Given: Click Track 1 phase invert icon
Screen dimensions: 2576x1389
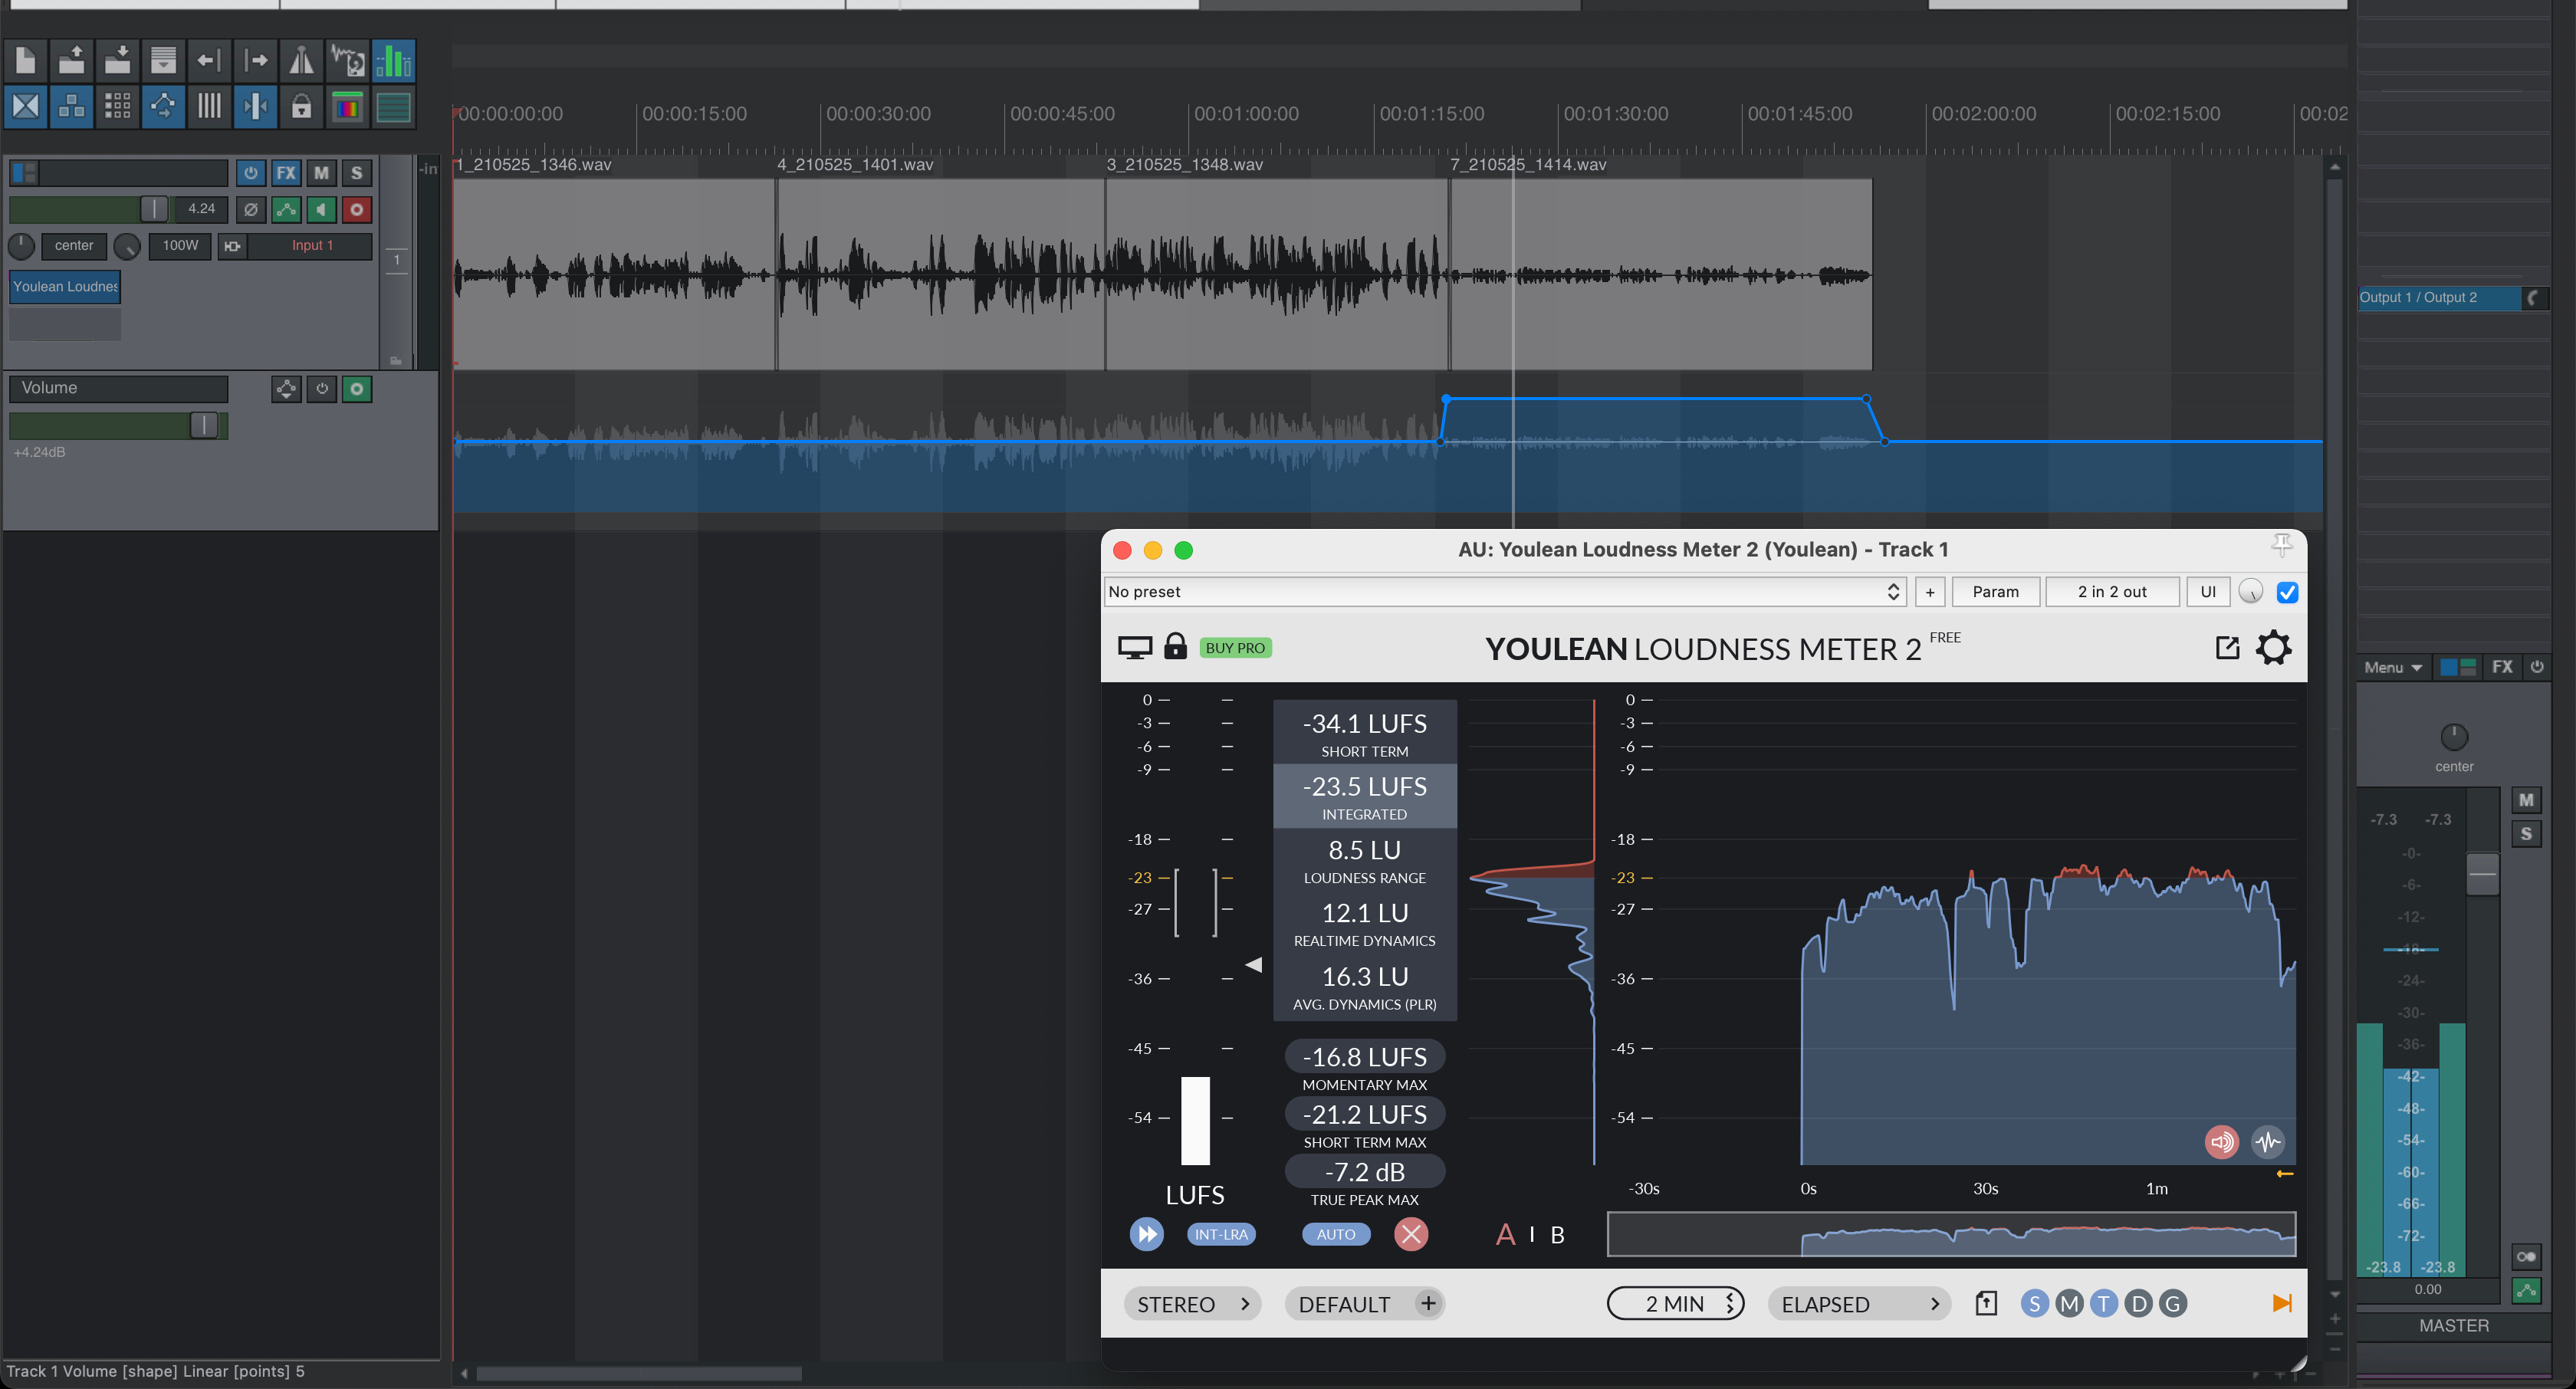Looking at the screenshot, I should click(x=251, y=209).
